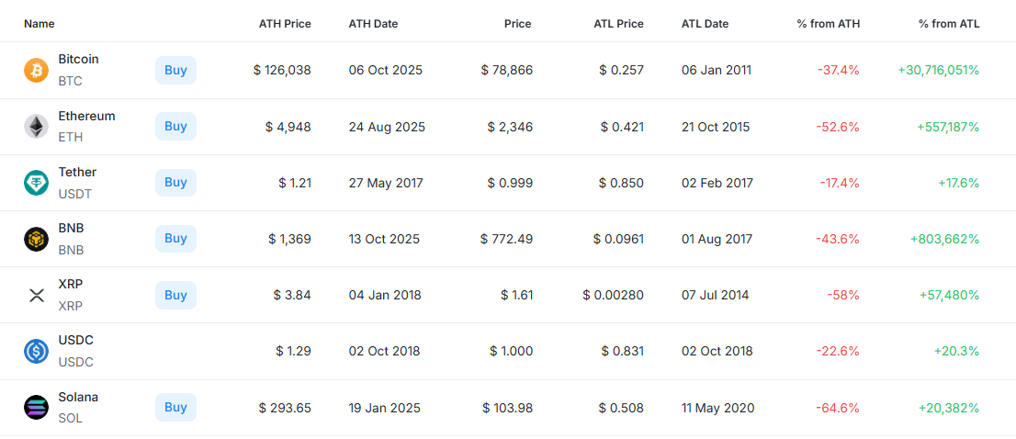The width and height of the screenshot is (1016, 439).
Task: Sort by ATH Price column header
Action: click(x=285, y=24)
